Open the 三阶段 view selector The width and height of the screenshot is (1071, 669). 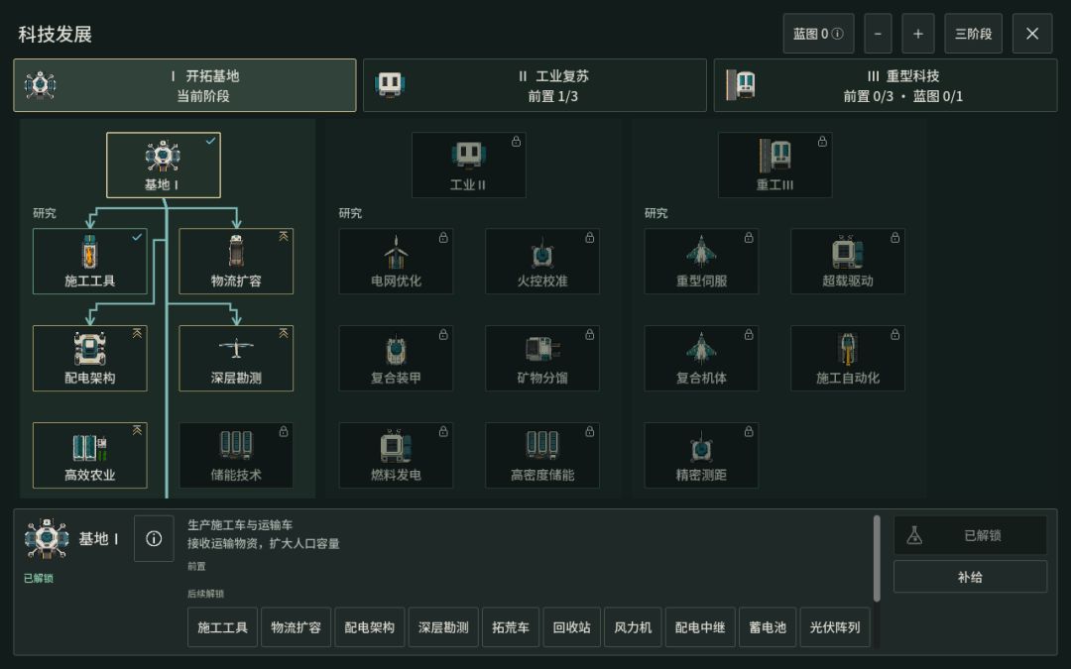(974, 34)
